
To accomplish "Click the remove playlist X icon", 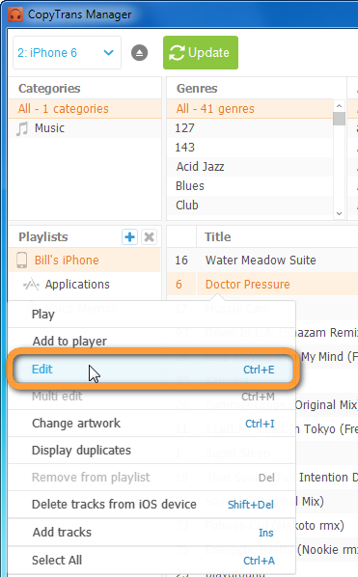I will click(x=149, y=237).
